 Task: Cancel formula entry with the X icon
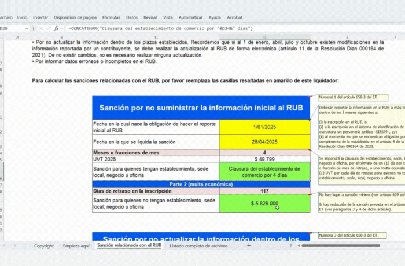[x=41, y=28]
